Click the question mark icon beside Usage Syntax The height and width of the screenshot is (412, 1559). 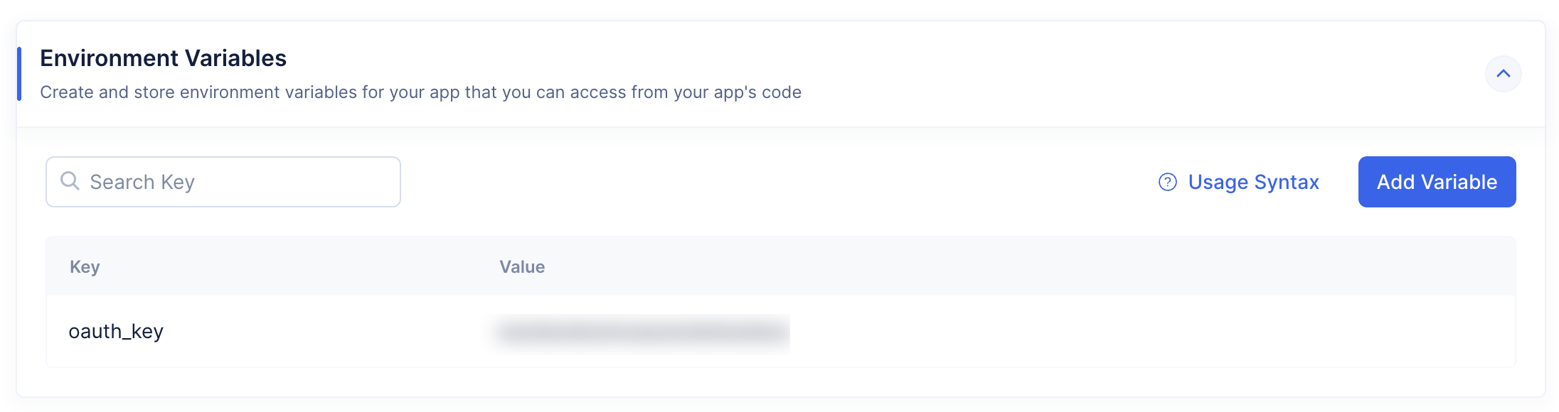[1167, 183]
